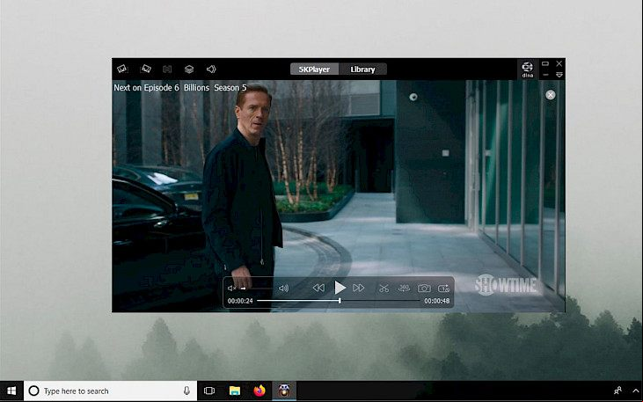This screenshot has width=643, height=402.
Task: Click the video progress seek bar handle
Action: tap(340, 301)
